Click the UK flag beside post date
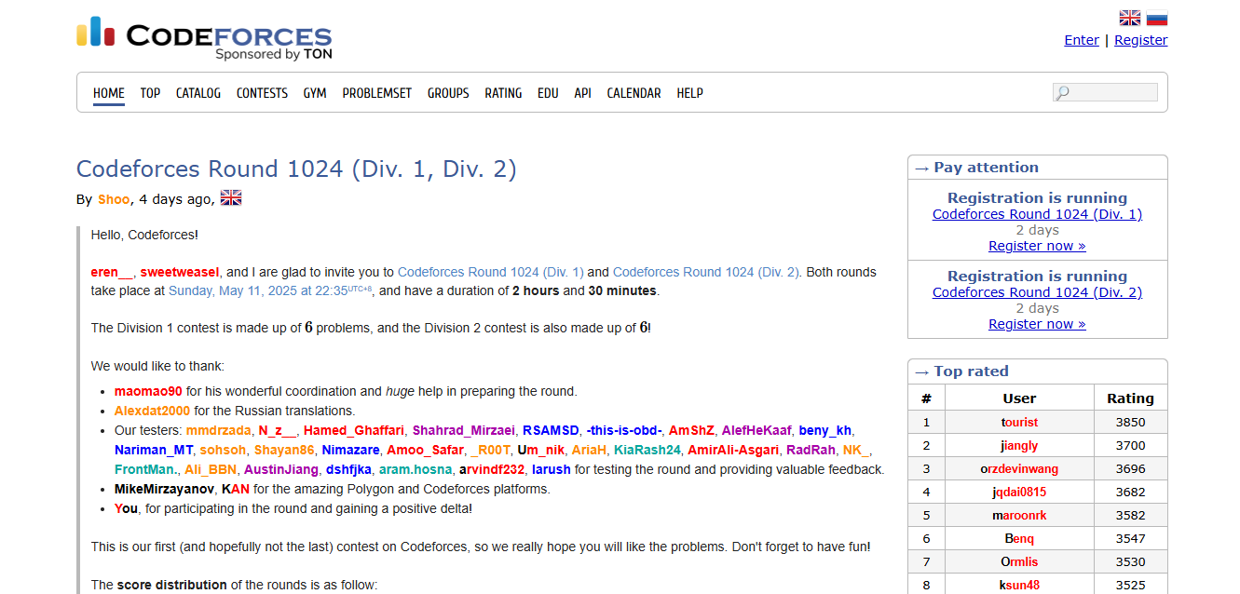The width and height of the screenshot is (1240, 594). [231, 197]
